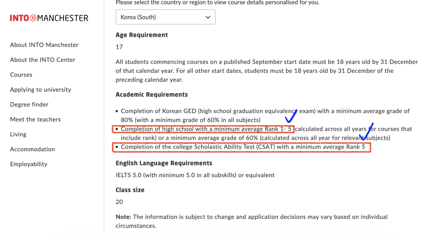This screenshot has width=432, height=234.
Task: Navigate to Courses
Action: [21, 75]
